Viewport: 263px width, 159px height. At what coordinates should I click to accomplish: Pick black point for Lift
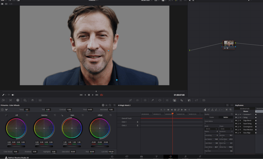click(x=6, y=115)
